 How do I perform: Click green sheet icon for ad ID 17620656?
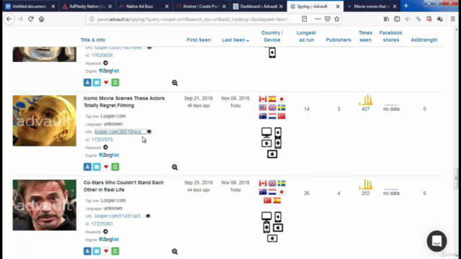115,83
